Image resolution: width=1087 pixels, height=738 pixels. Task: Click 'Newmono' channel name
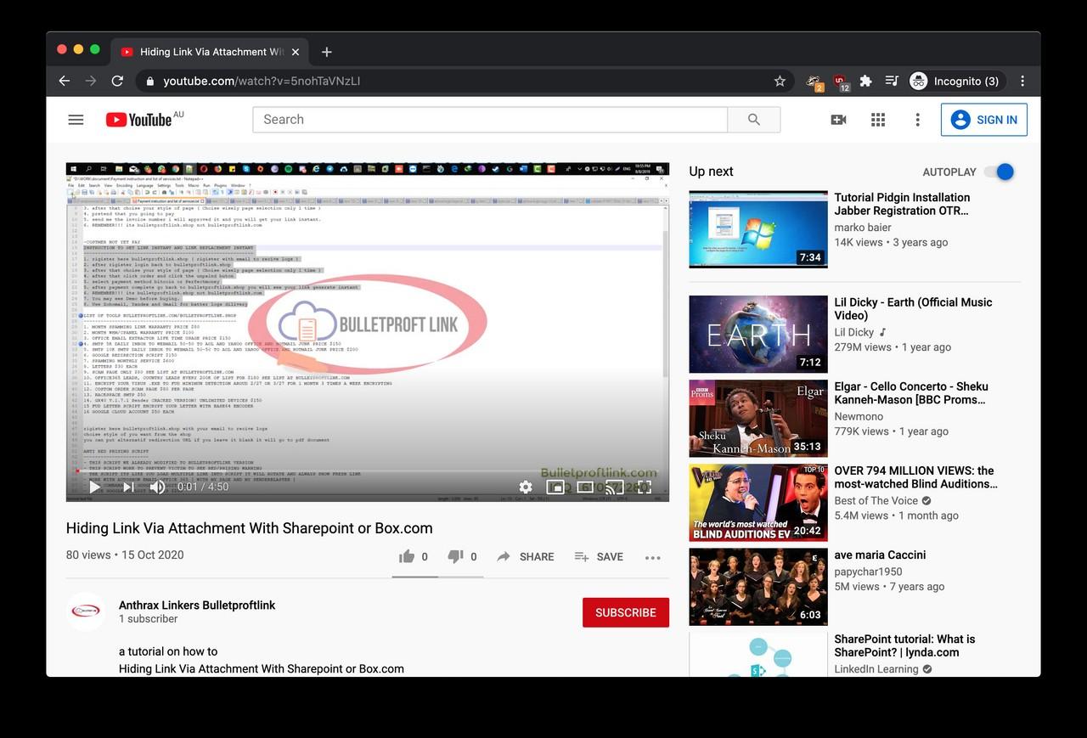pyautogui.click(x=859, y=416)
